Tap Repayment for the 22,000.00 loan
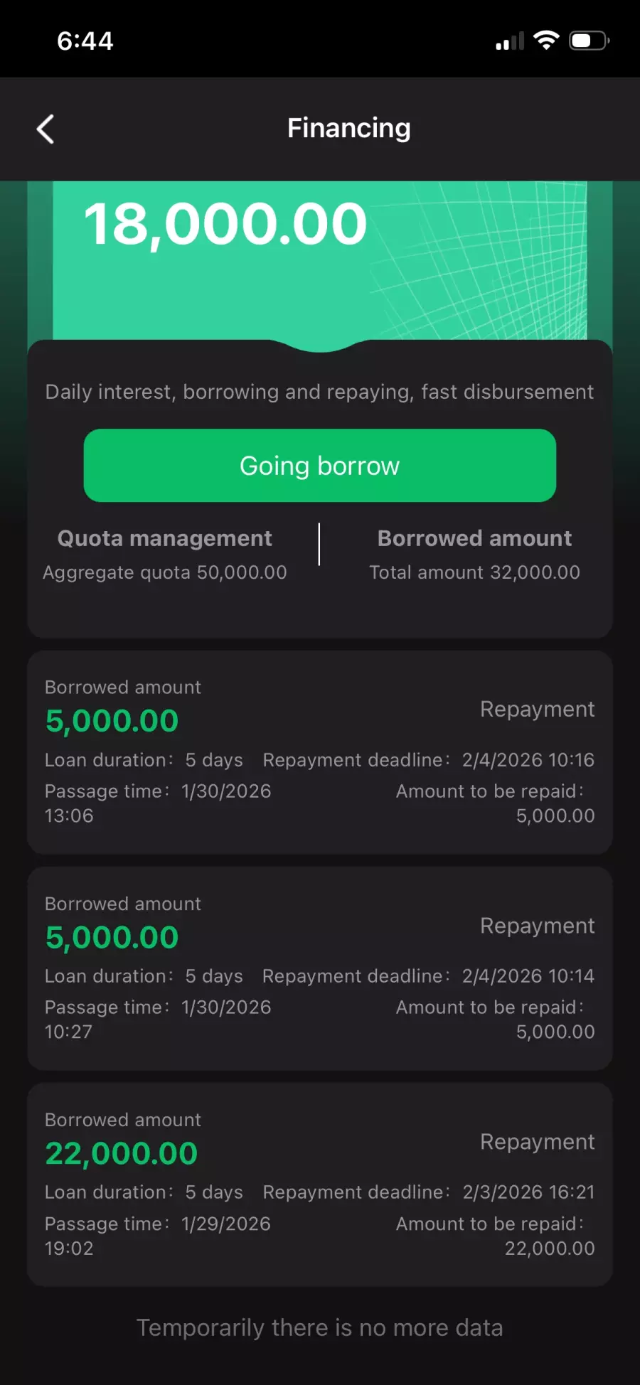Image resolution: width=640 pixels, height=1385 pixels. pos(537,1142)
